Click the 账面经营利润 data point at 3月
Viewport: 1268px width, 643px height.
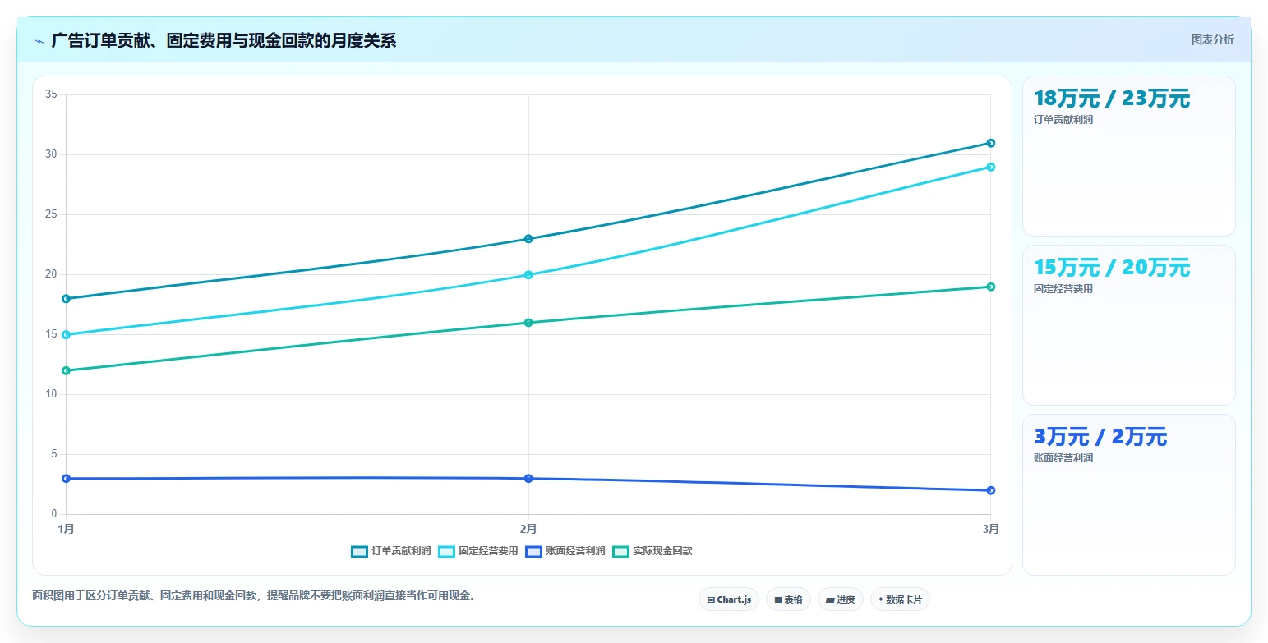[990, 490]
